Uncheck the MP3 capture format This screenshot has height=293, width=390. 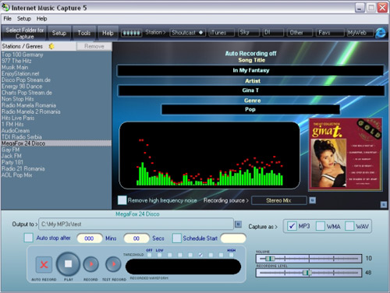pyautogui.click(x=292, y=226)
